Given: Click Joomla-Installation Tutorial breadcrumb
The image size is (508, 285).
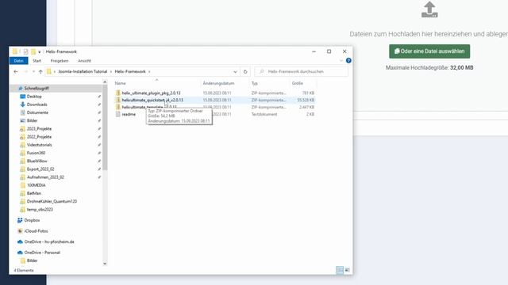Looking at the screenshot, I should pyautogui.click(x=83, y=71).
